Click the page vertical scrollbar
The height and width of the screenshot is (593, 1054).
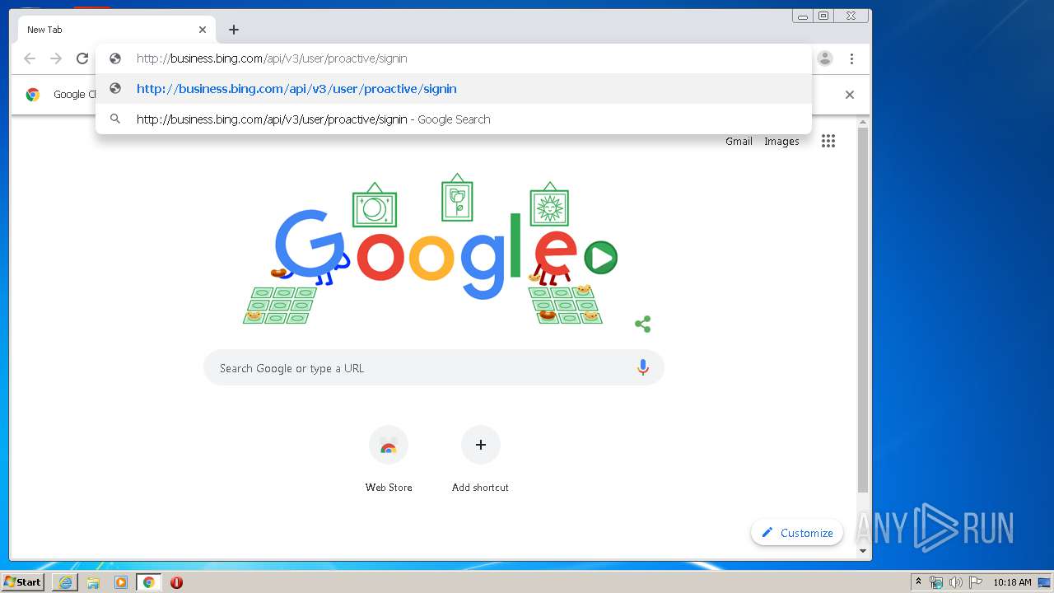click(863, 311)
